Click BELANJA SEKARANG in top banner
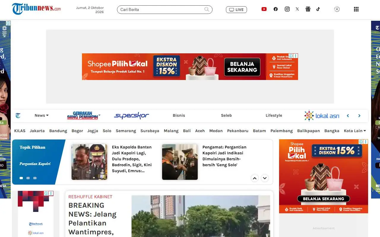The width and height of the screenshot is (380, 237). click(242, 67)
